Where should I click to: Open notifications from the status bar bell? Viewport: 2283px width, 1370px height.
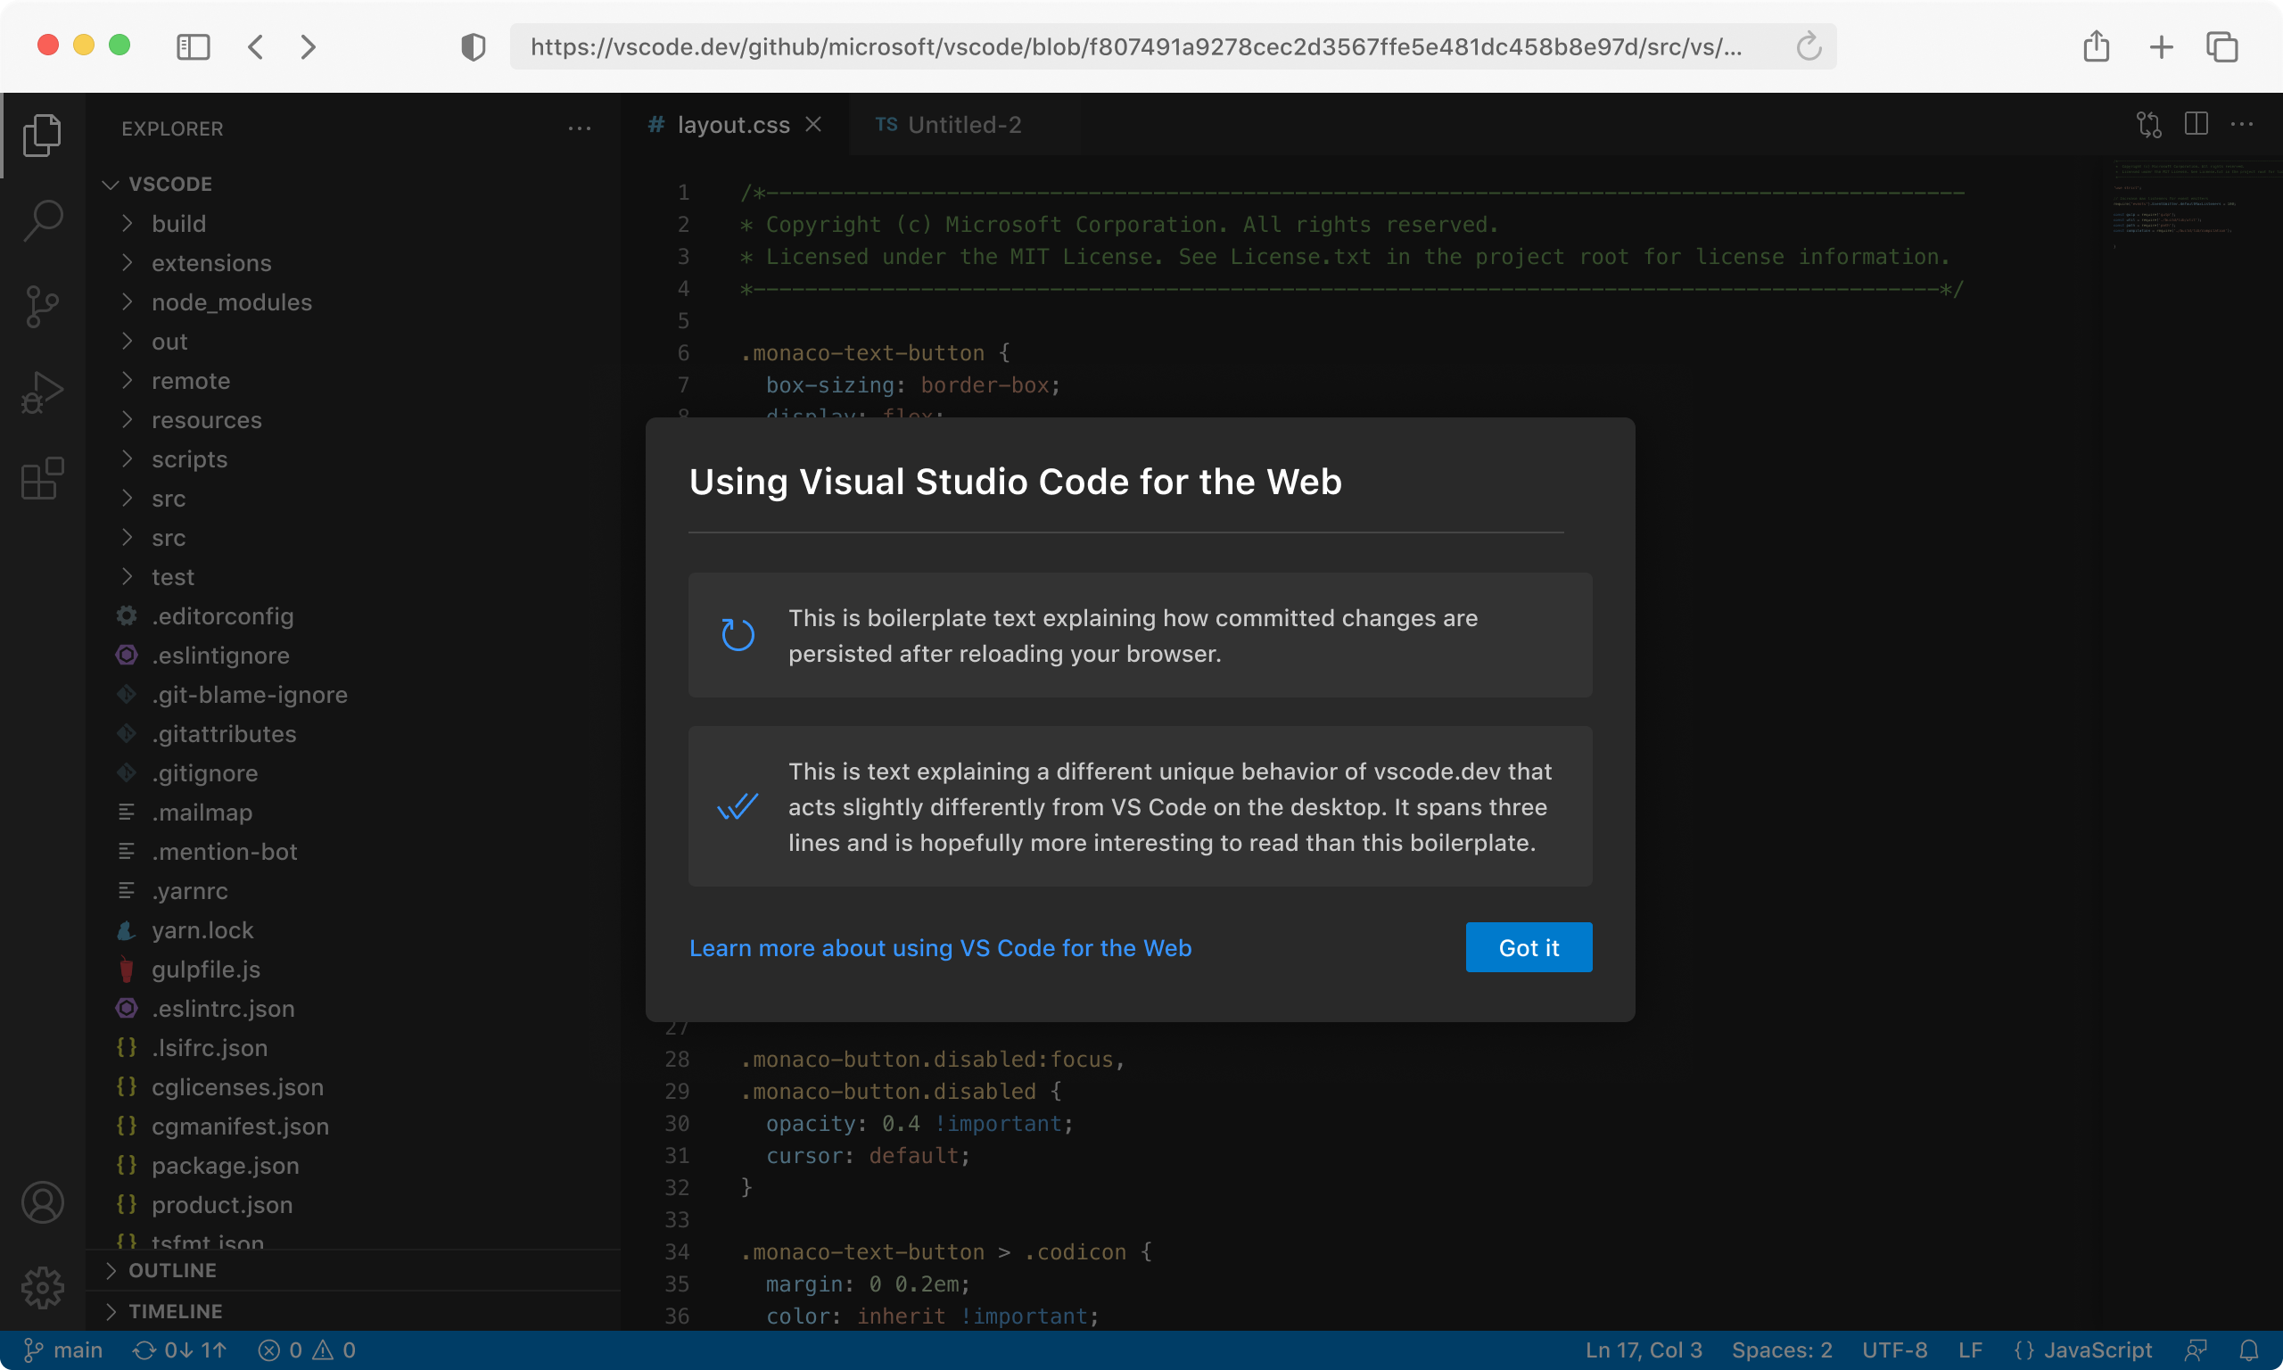coord(2252,1349)
